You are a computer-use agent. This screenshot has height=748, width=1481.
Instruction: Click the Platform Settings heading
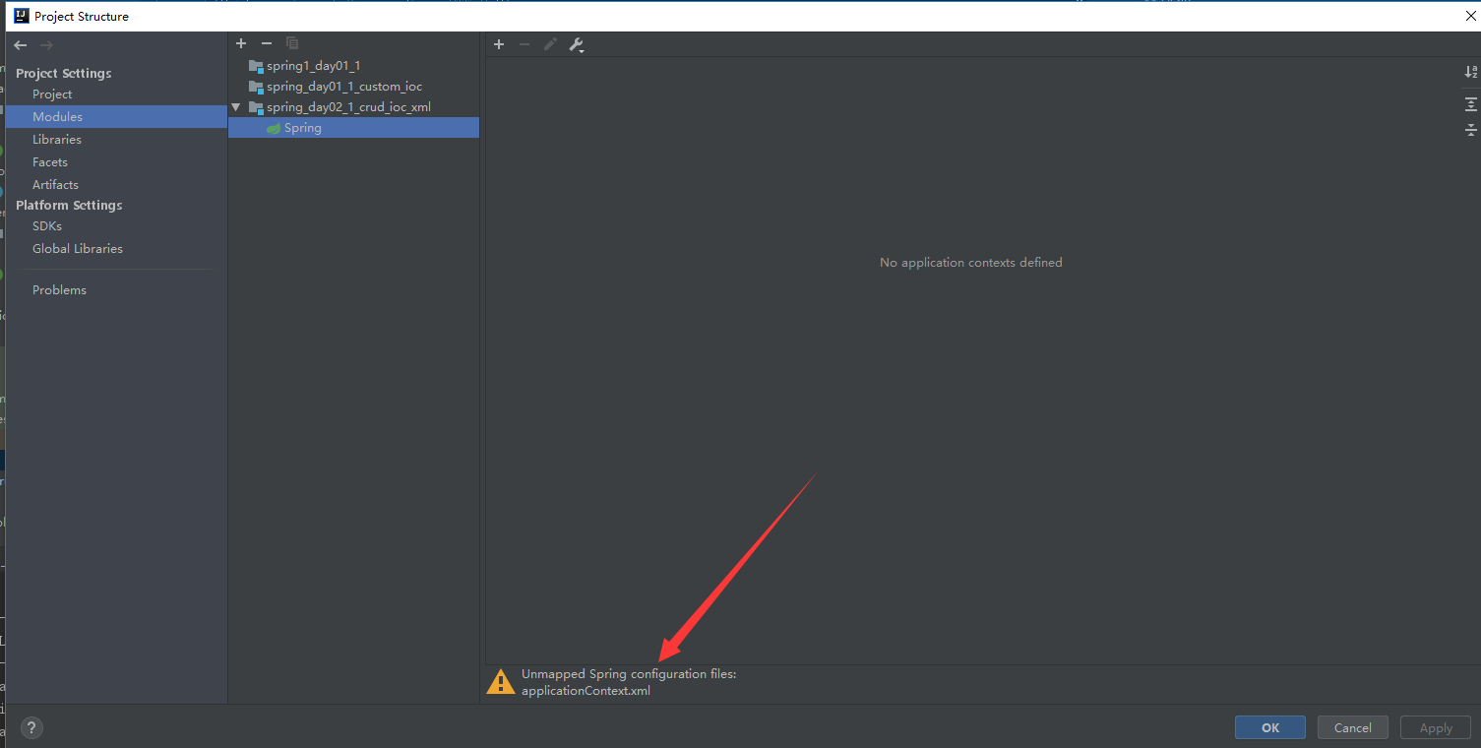coord(69,206)
